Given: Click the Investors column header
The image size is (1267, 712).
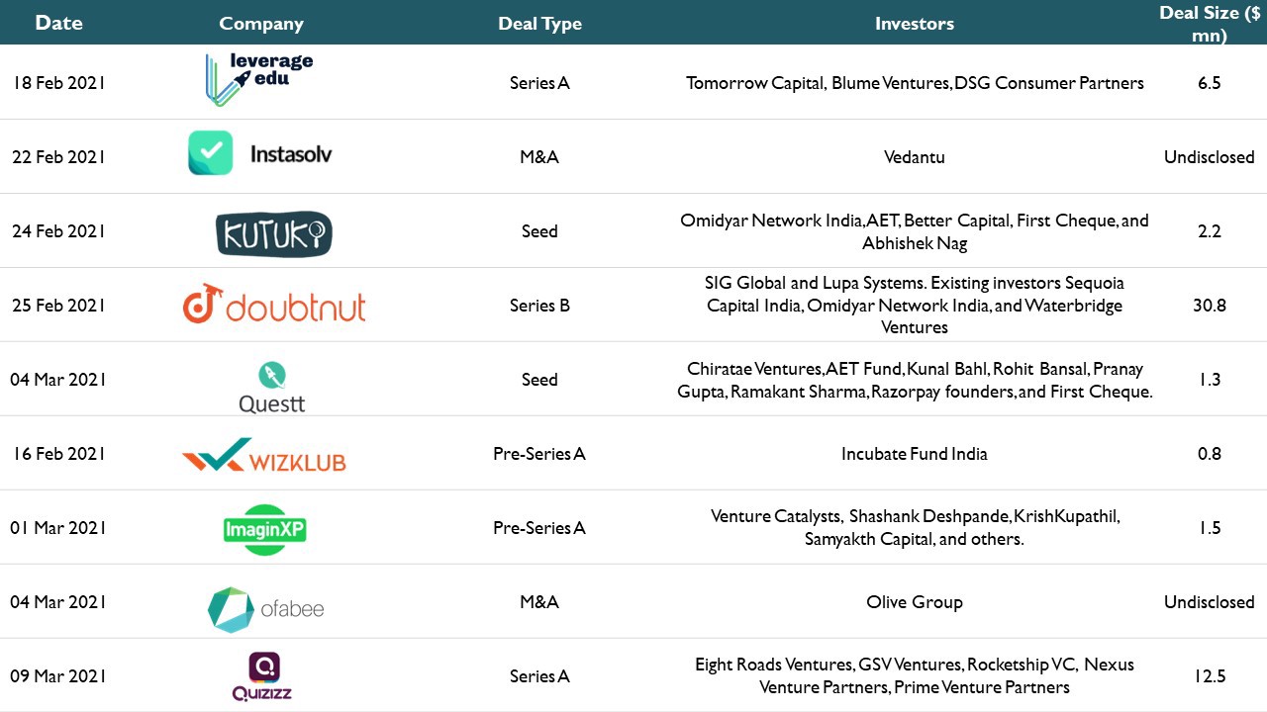Looking at the screenshot, I should click(915, 24).
